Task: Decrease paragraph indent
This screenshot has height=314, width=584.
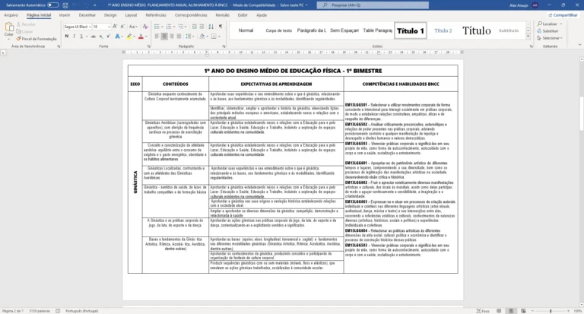Action: [194, 27]
